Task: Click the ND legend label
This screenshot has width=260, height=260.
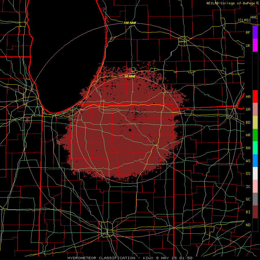Action: (x=248, y=225)
